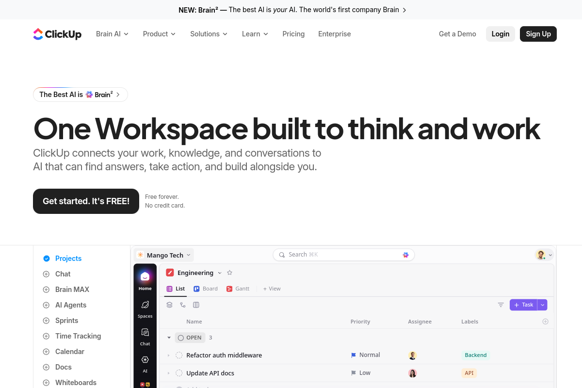Screen dimensions: 582x388
Task: Open the filter icon left of the Task button
Action: click(x=501, y=305)
